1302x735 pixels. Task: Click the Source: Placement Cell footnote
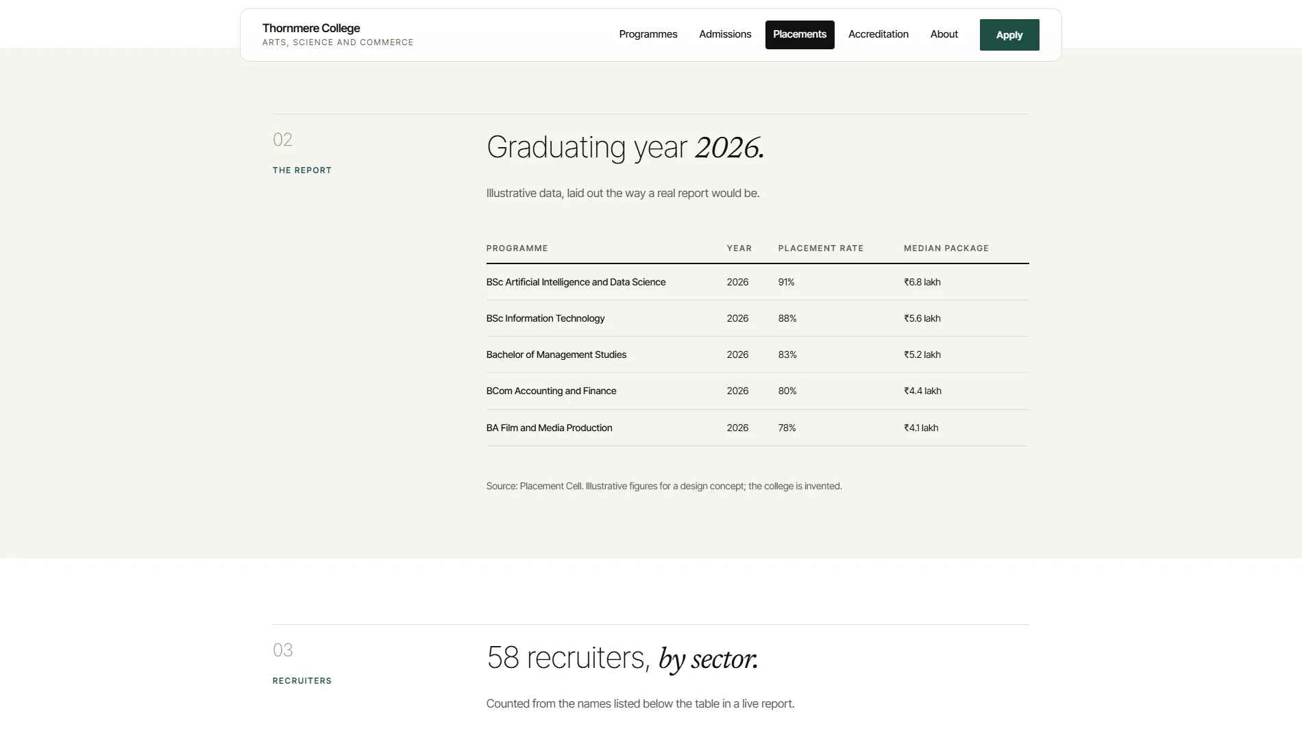click(664, 486)
